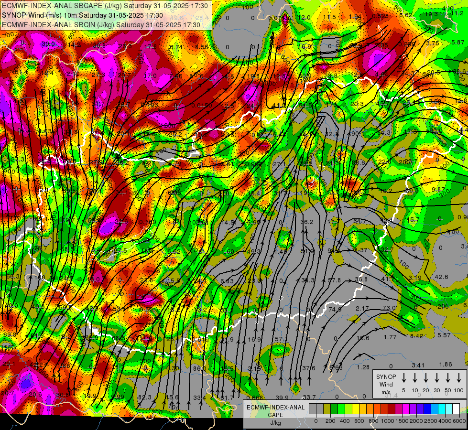Screen dimensions: 468x430
Task: Click the station value 8.42
Action: tap(417, 336)
